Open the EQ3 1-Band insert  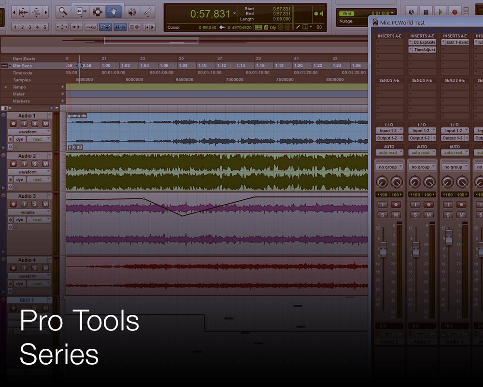pos(455,42)
